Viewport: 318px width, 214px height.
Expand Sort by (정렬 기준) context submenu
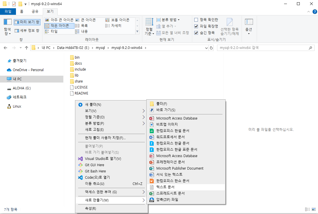coord(111,117)
